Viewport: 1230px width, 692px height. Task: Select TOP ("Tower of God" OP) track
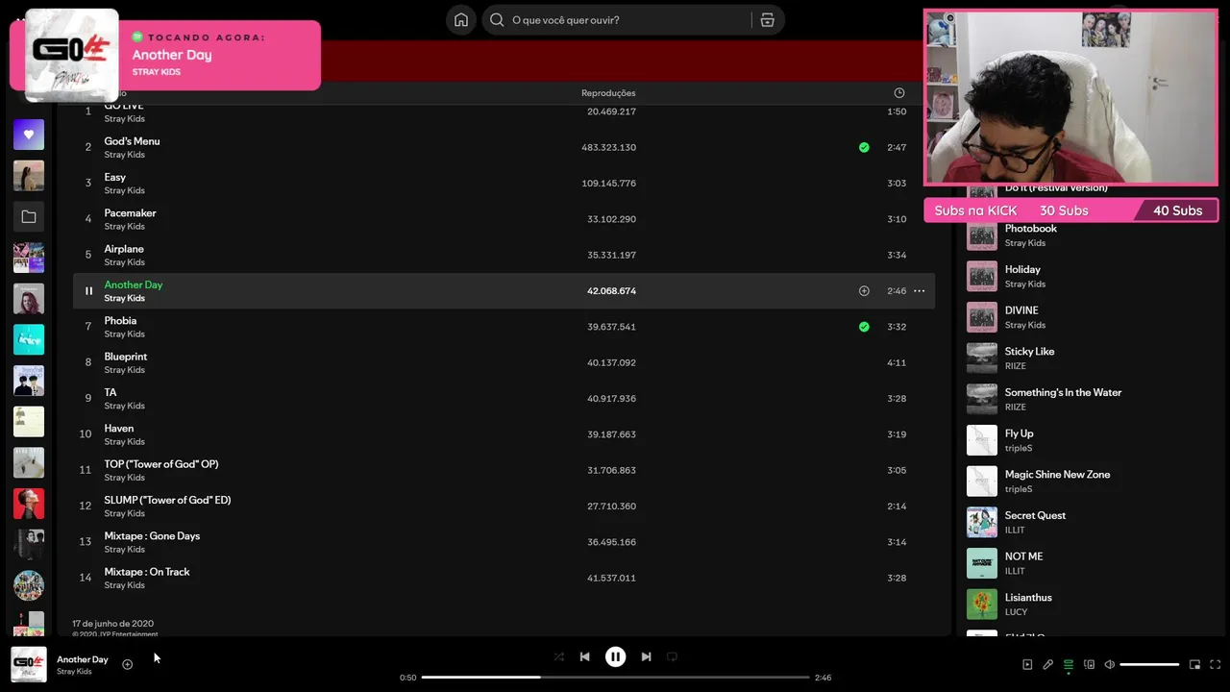161,464
